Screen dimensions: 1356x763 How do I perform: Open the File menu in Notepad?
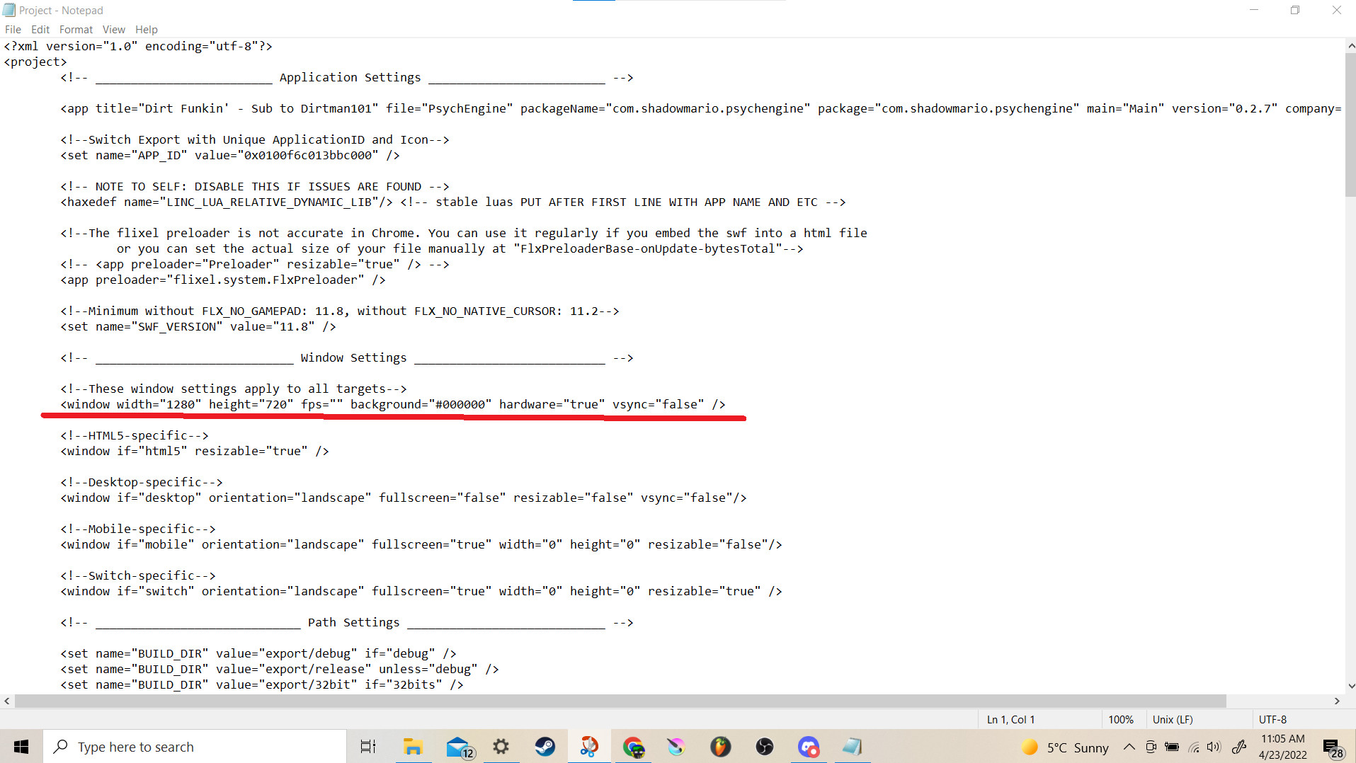pyautogui.click(x=12, y=29)
